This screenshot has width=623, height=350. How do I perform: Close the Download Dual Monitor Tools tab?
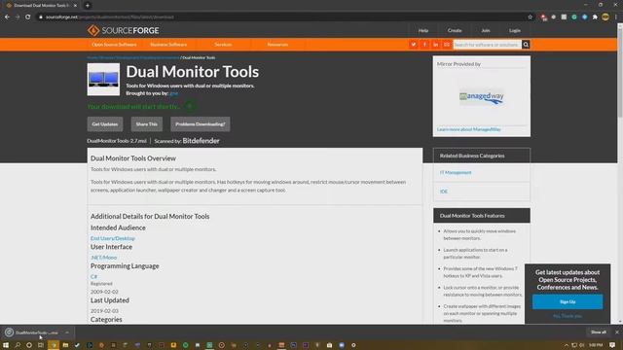click(x=75, y=6)
